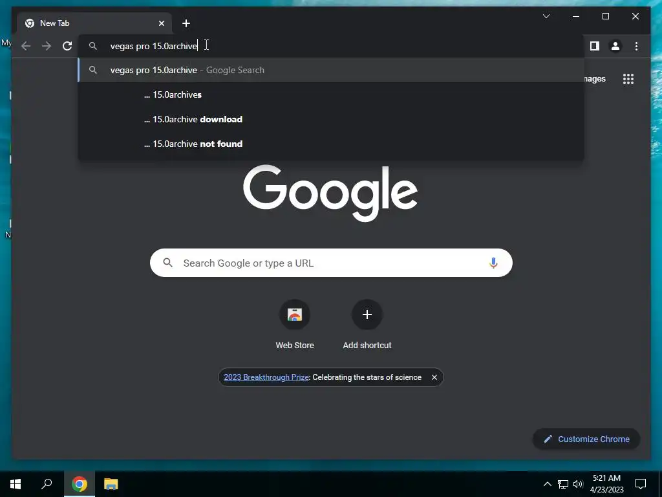The height and width of the screenshot is (497, 662).
Task: Click Chrome icon on the taskbar
Action: point(80,484)
